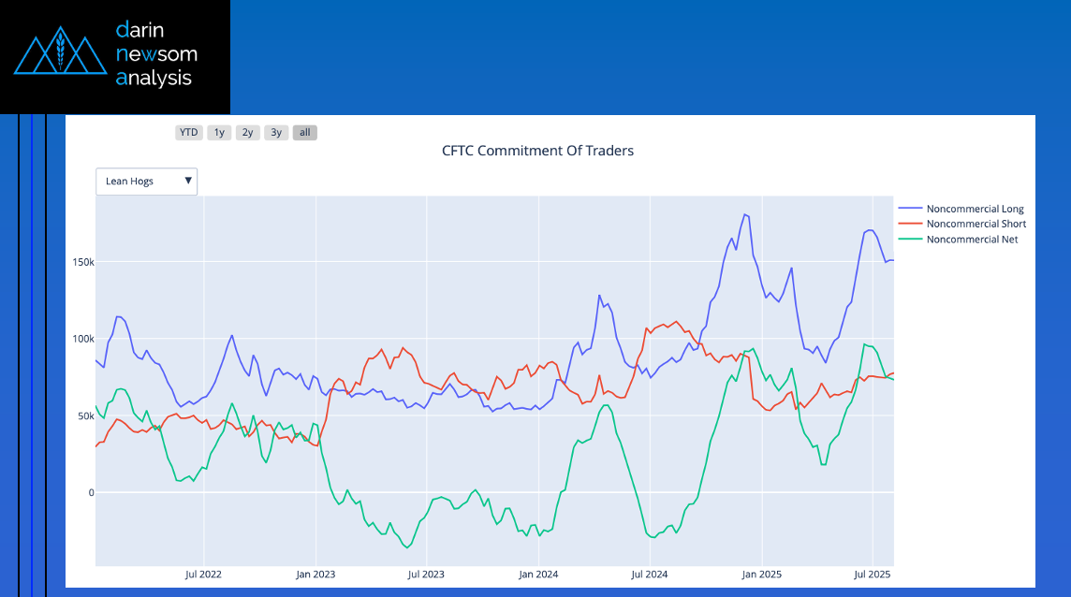Viewport: 1071px width, 597px height.
Task: Click the CFTC Commitment Of Traders title
Action: [x=537, y=151]
